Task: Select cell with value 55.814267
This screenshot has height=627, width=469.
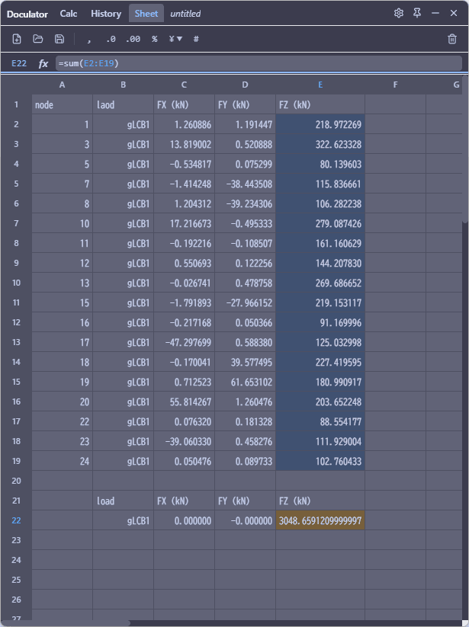Action: point(184,401)
